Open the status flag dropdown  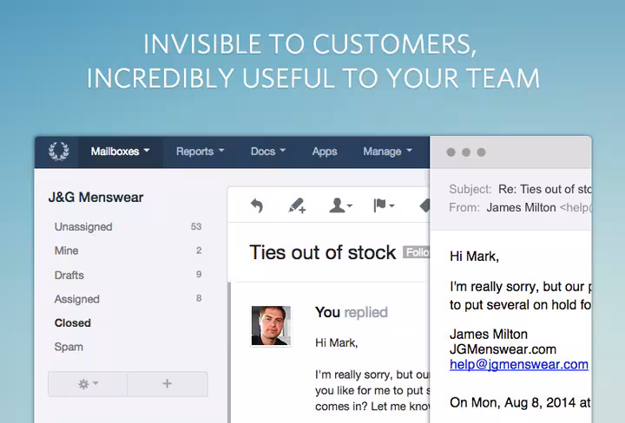pos(384,205)
